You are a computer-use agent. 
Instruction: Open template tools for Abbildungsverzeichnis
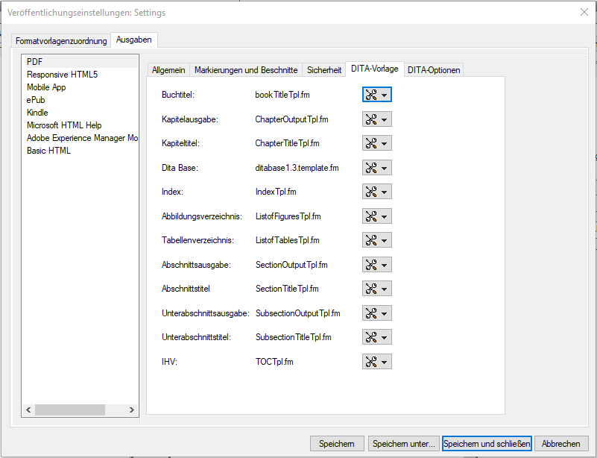coord(373,216)
